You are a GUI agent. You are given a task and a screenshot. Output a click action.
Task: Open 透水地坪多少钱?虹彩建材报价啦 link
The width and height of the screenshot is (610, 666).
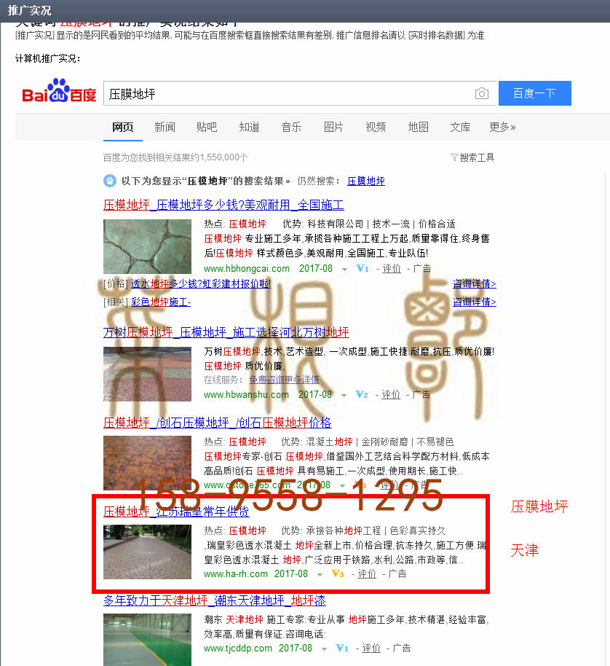(x=201, y=283)
